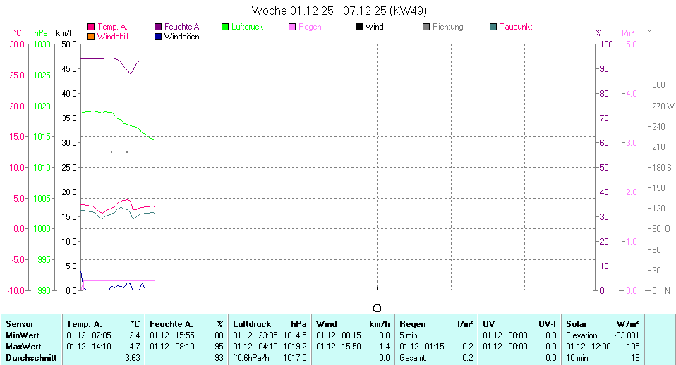
Task: Click the teal Taupunkt legend swatch
Action: [493, 27]
